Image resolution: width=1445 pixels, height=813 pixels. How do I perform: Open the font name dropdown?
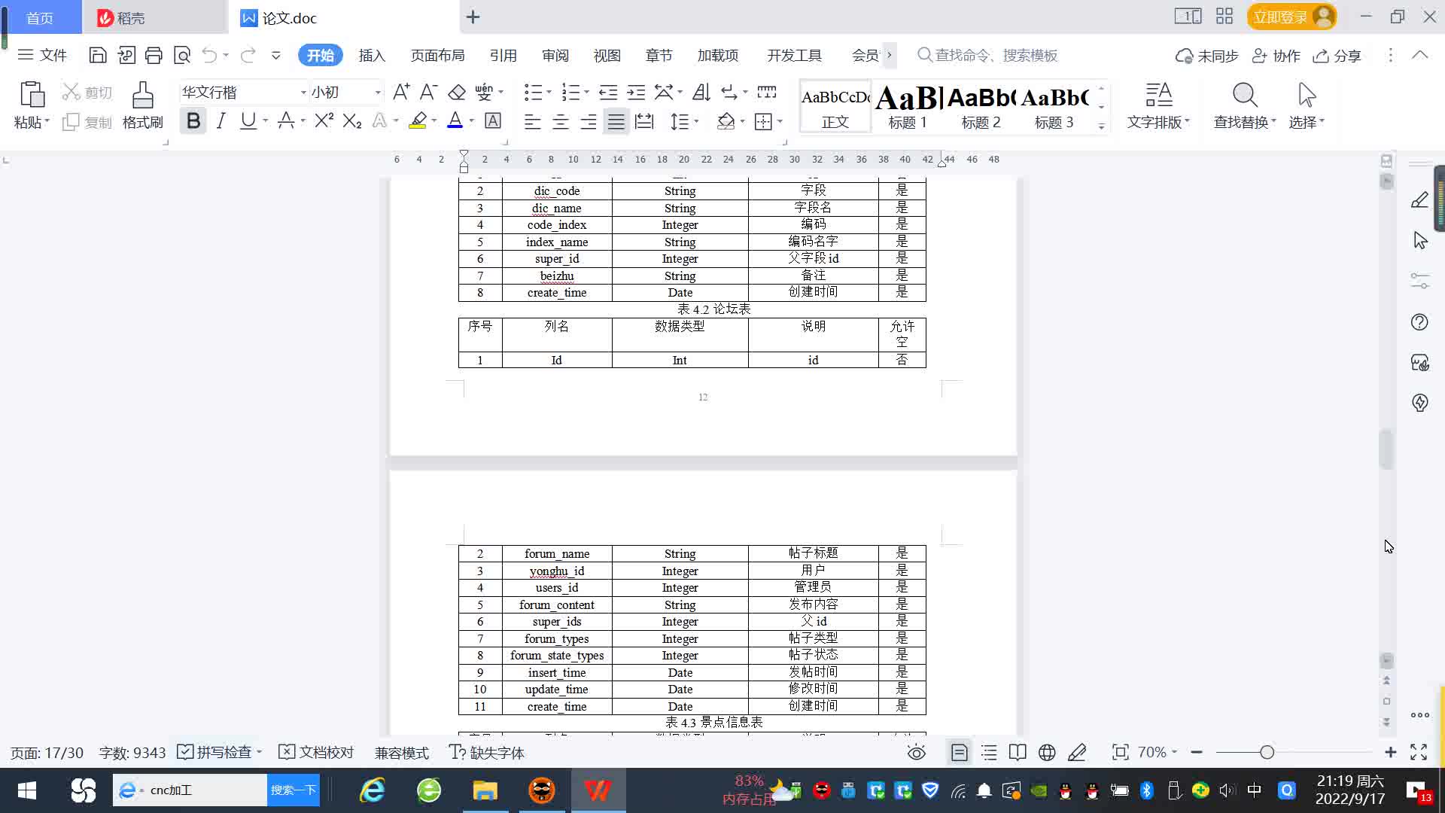[303, 93]
